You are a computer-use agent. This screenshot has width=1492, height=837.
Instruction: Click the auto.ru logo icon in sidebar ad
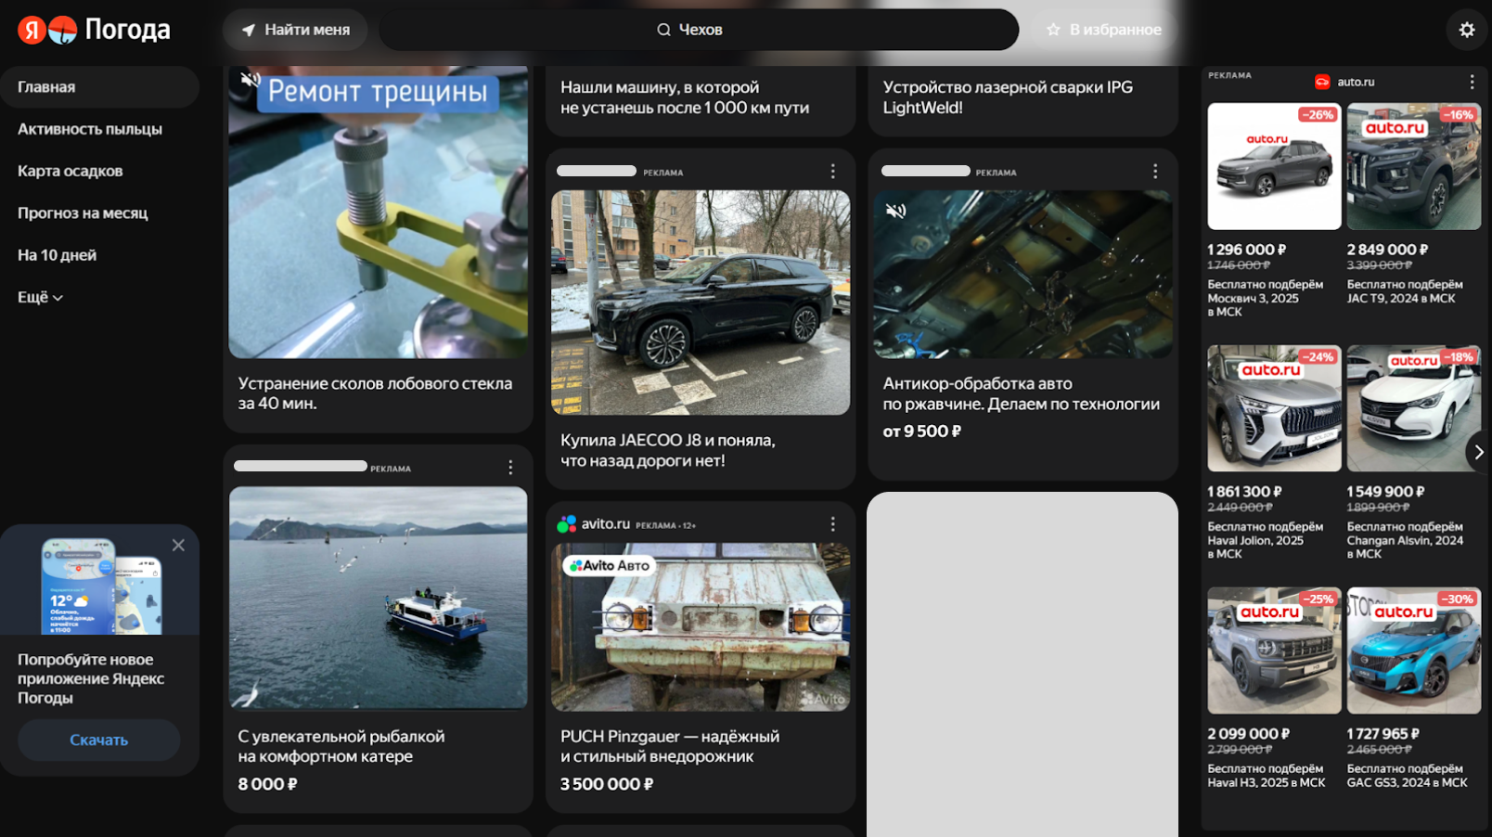click(1322, 82)
